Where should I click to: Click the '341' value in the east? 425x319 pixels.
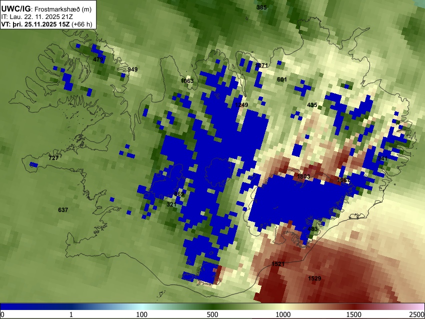pyautogui.click(x=382, y=158)
